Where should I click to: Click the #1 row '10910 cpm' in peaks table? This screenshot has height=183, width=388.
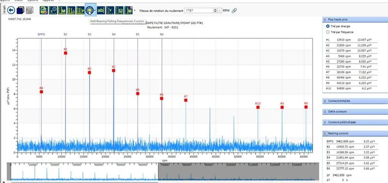[x=351, y=40]
